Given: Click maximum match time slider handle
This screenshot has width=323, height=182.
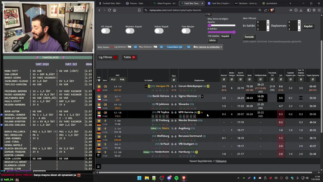Looking at the screenshot, I should (234, 32).
